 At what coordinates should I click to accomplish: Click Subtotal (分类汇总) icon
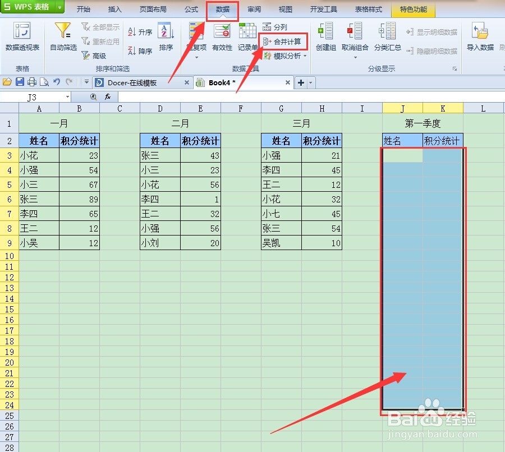click(x=387, y=31)
